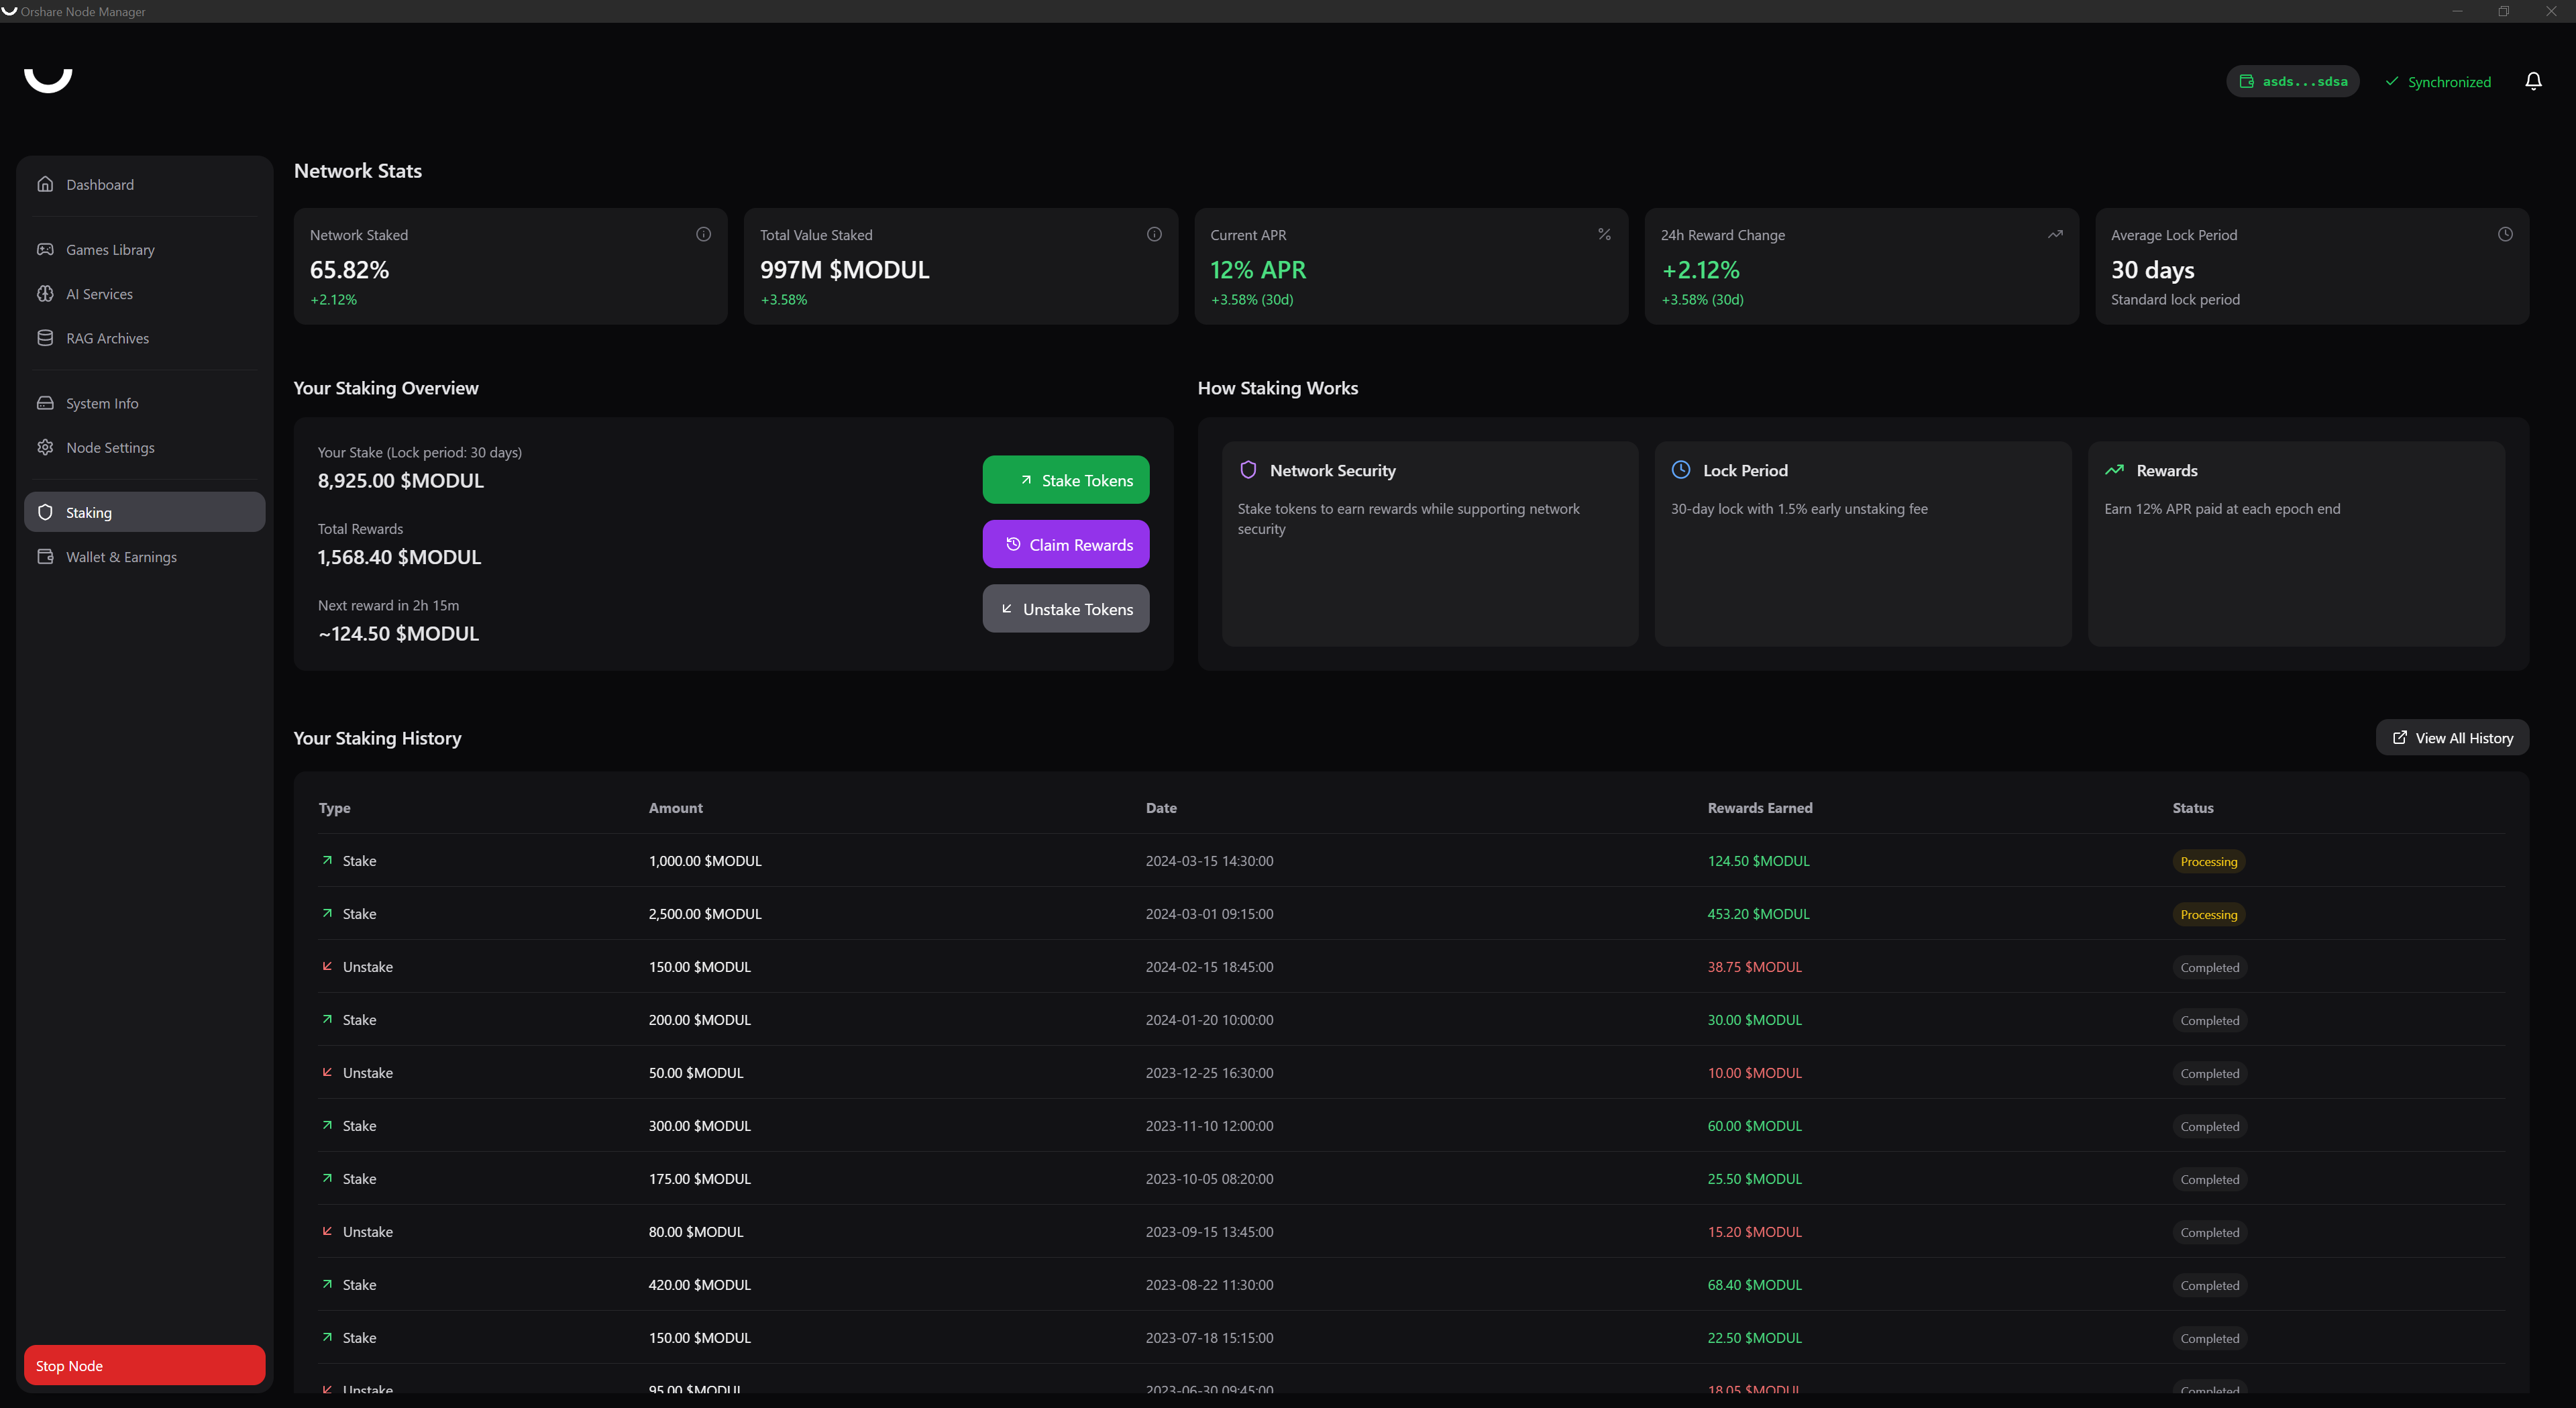2576x1408 pixels.
Task: Click the AI Services sidebar icon
Action: pyautogui.click(x=45, y=293)
